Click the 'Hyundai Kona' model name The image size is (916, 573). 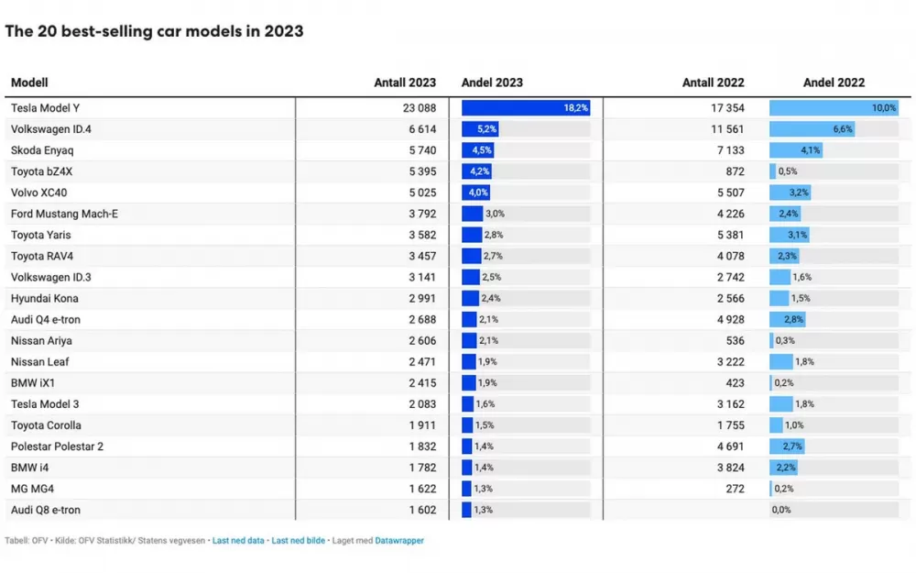point(44,298)
